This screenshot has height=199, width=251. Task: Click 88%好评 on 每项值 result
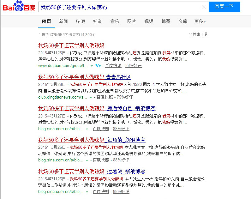pos(121,160)
